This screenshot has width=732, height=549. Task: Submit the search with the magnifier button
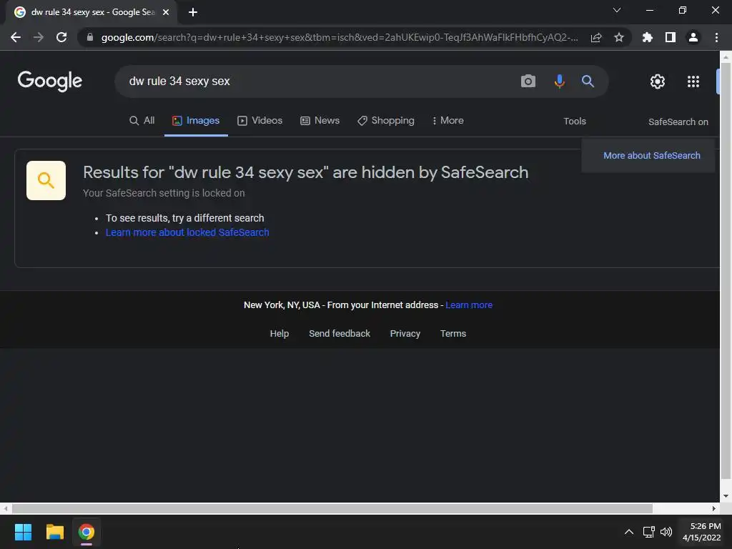pyautogui.click(x=588, y=81)
